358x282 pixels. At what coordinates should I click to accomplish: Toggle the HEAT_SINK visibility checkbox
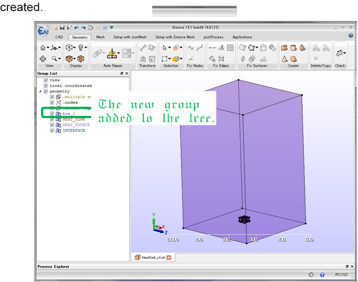[52, 119]
